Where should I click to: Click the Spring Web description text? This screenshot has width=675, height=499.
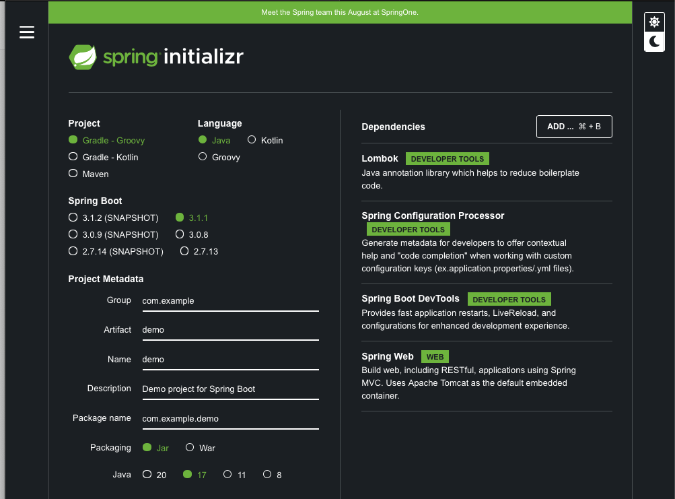(468, 383)
